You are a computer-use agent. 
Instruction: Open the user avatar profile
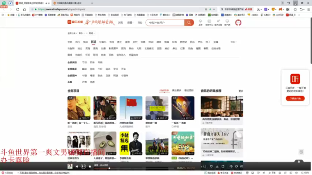pyautogui.click(x=238, y=23)
